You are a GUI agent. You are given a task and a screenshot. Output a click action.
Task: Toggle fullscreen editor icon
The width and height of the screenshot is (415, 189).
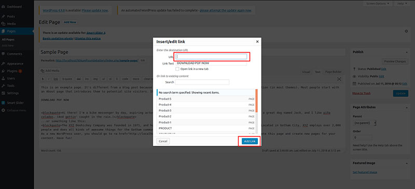coord(339,79)
